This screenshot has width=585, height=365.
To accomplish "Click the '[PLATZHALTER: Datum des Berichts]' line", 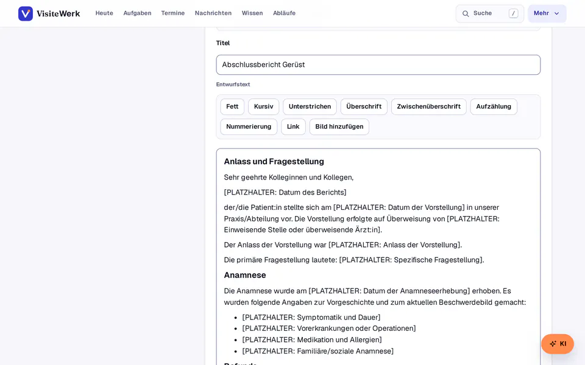I will [x=285, y=192].
